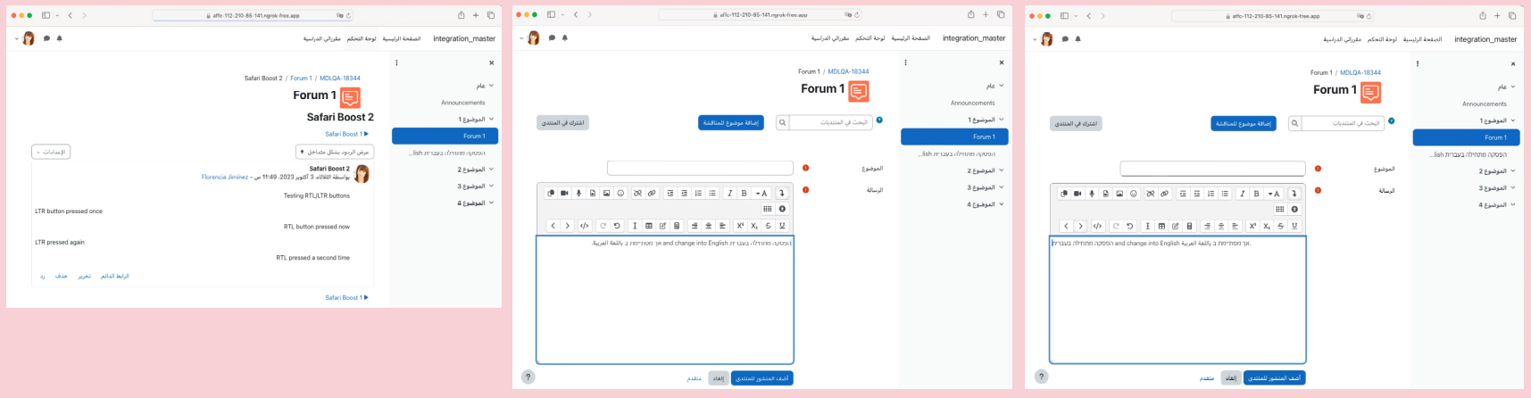The width and height of the screenshot is (1531, 398).
Task: Click the Safari address bar in the middle window
Action: (x=759, y=14)
